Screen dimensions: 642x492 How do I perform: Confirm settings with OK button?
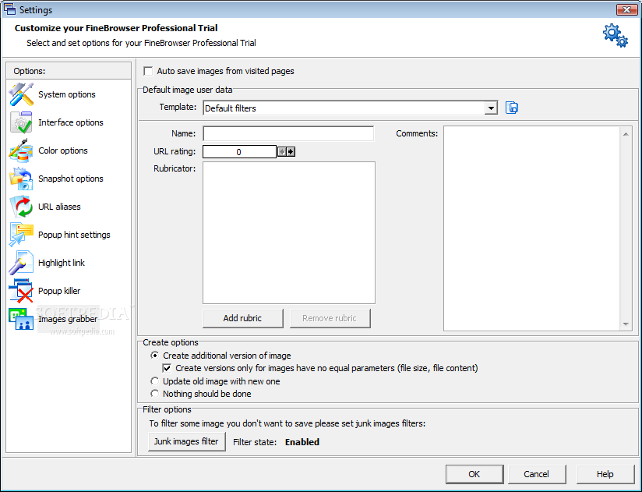[x=474, y=474]
